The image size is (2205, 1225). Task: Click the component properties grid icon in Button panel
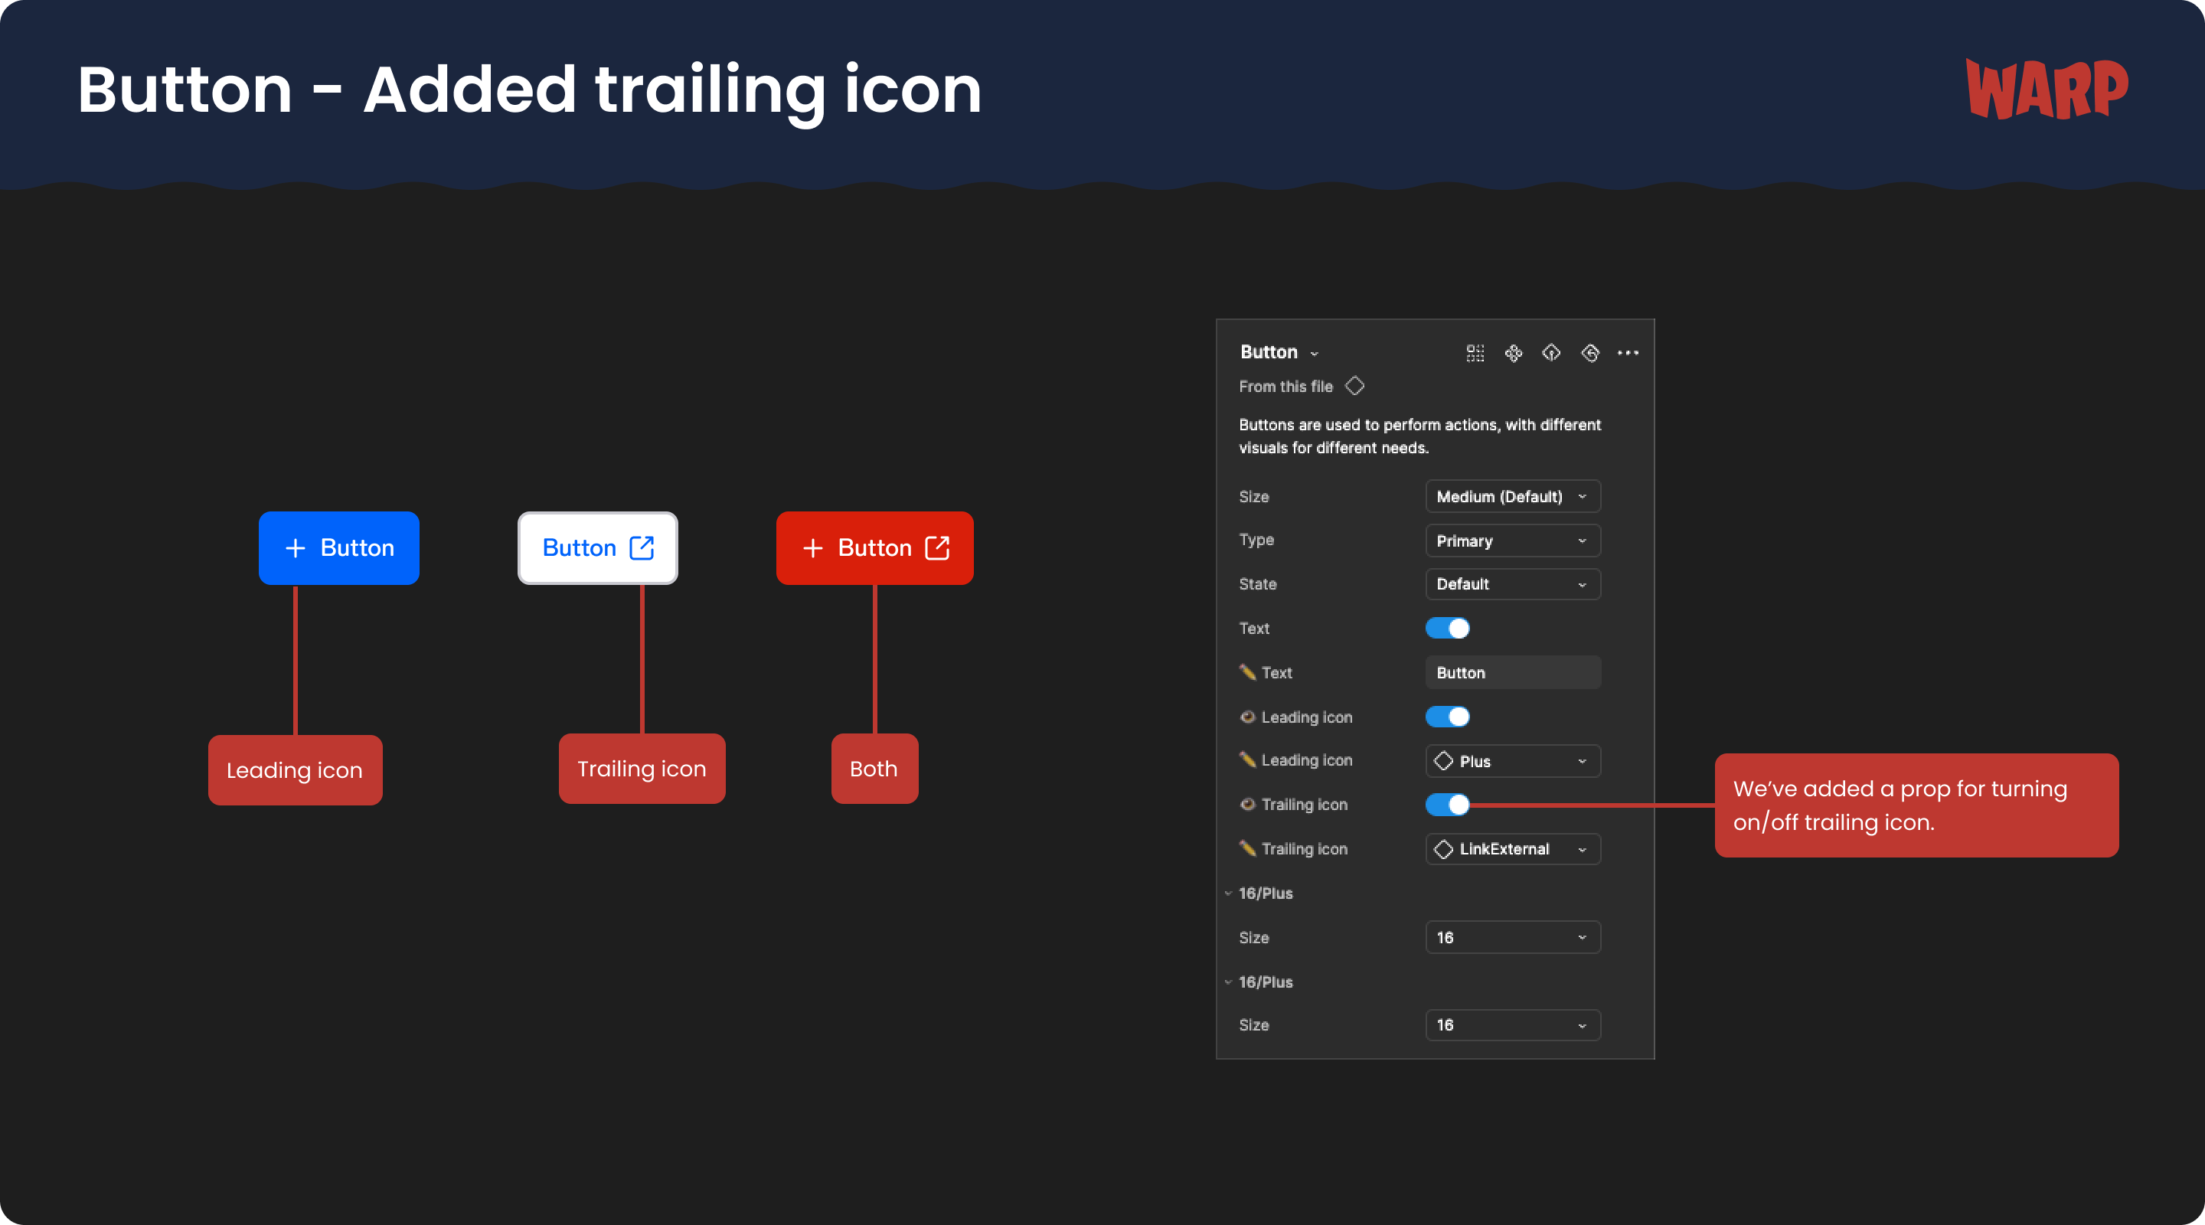(x=1475, y=353)
